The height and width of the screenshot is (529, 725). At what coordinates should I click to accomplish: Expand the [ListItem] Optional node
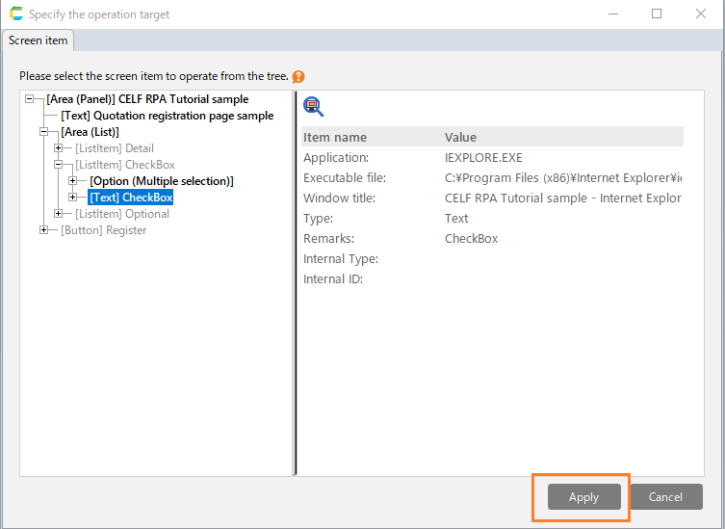[59, 214]
